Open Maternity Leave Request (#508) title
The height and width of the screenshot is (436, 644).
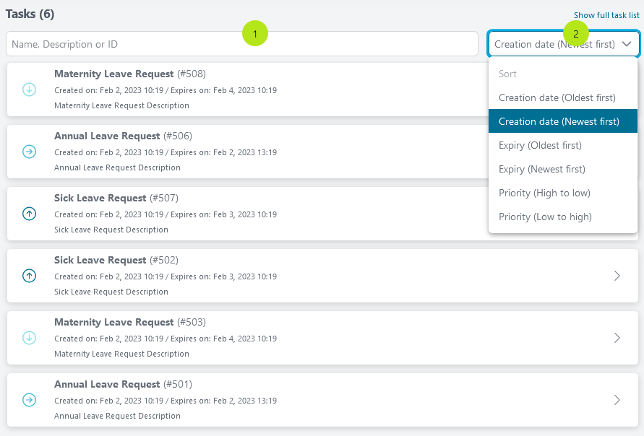tap(130, 74)
